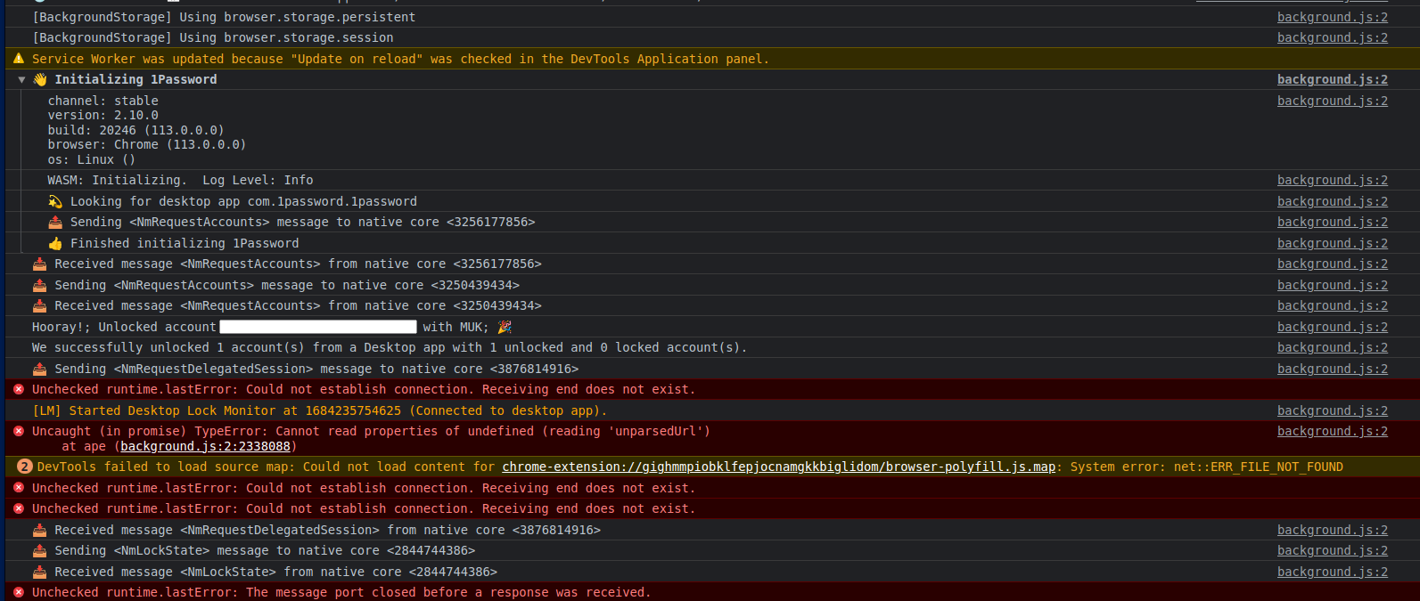This screenshot has height=601, width=1420.
Task: Open source link for Received NmLockState row
Action: pyautogui.click(x=1332, y=572)
